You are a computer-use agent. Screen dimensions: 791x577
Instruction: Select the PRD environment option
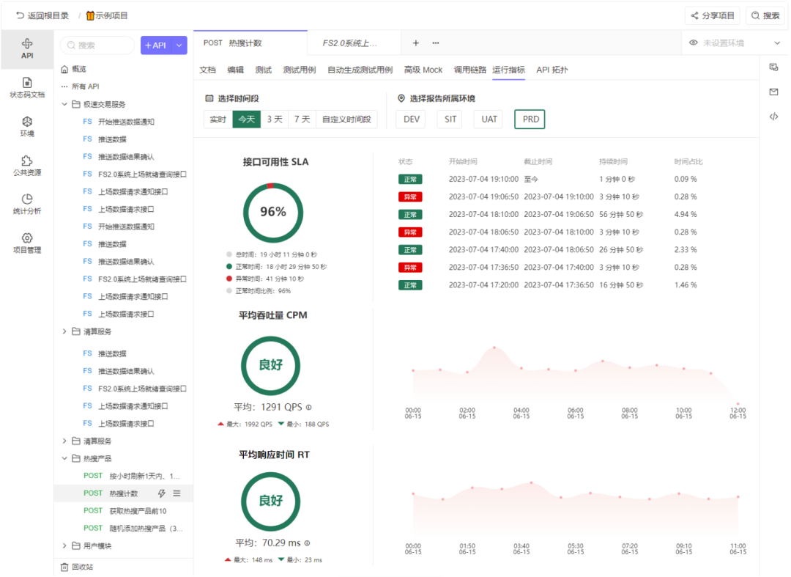point(530,119)
